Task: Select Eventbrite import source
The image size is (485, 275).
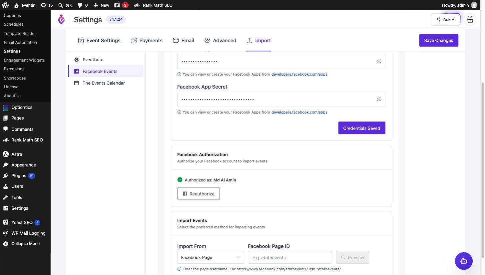Action: [x=106, y=60]
